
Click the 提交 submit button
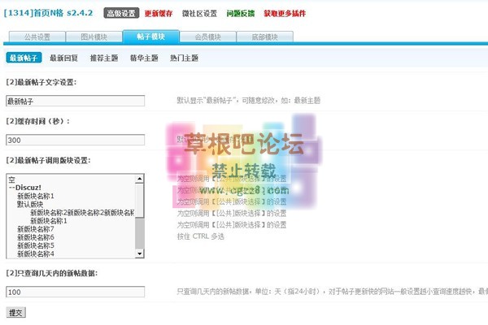click(15, 313)
